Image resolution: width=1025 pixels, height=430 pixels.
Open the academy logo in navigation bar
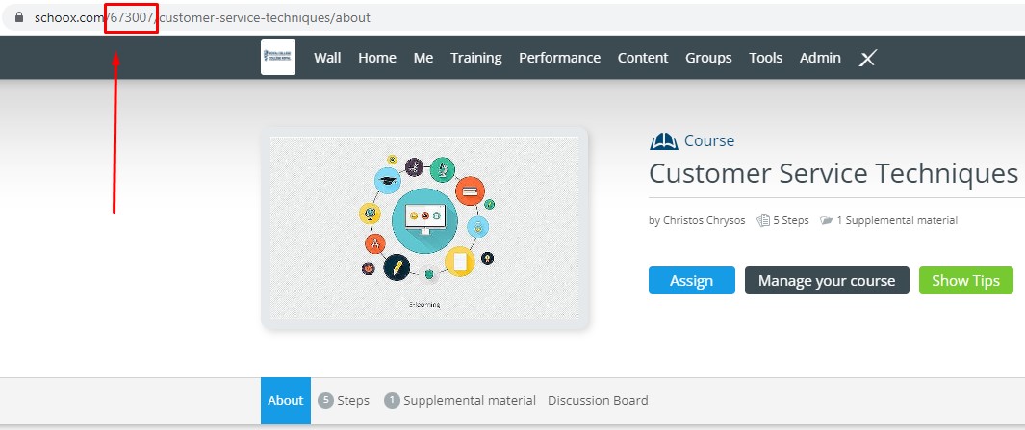click(x=278, y=58)
